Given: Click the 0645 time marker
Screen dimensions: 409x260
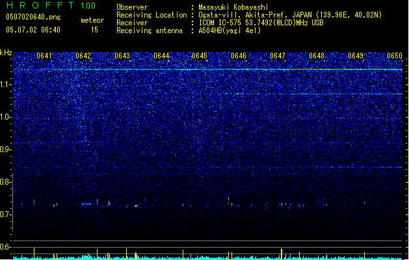Looking at the screenshot, I should pos(200,56).
